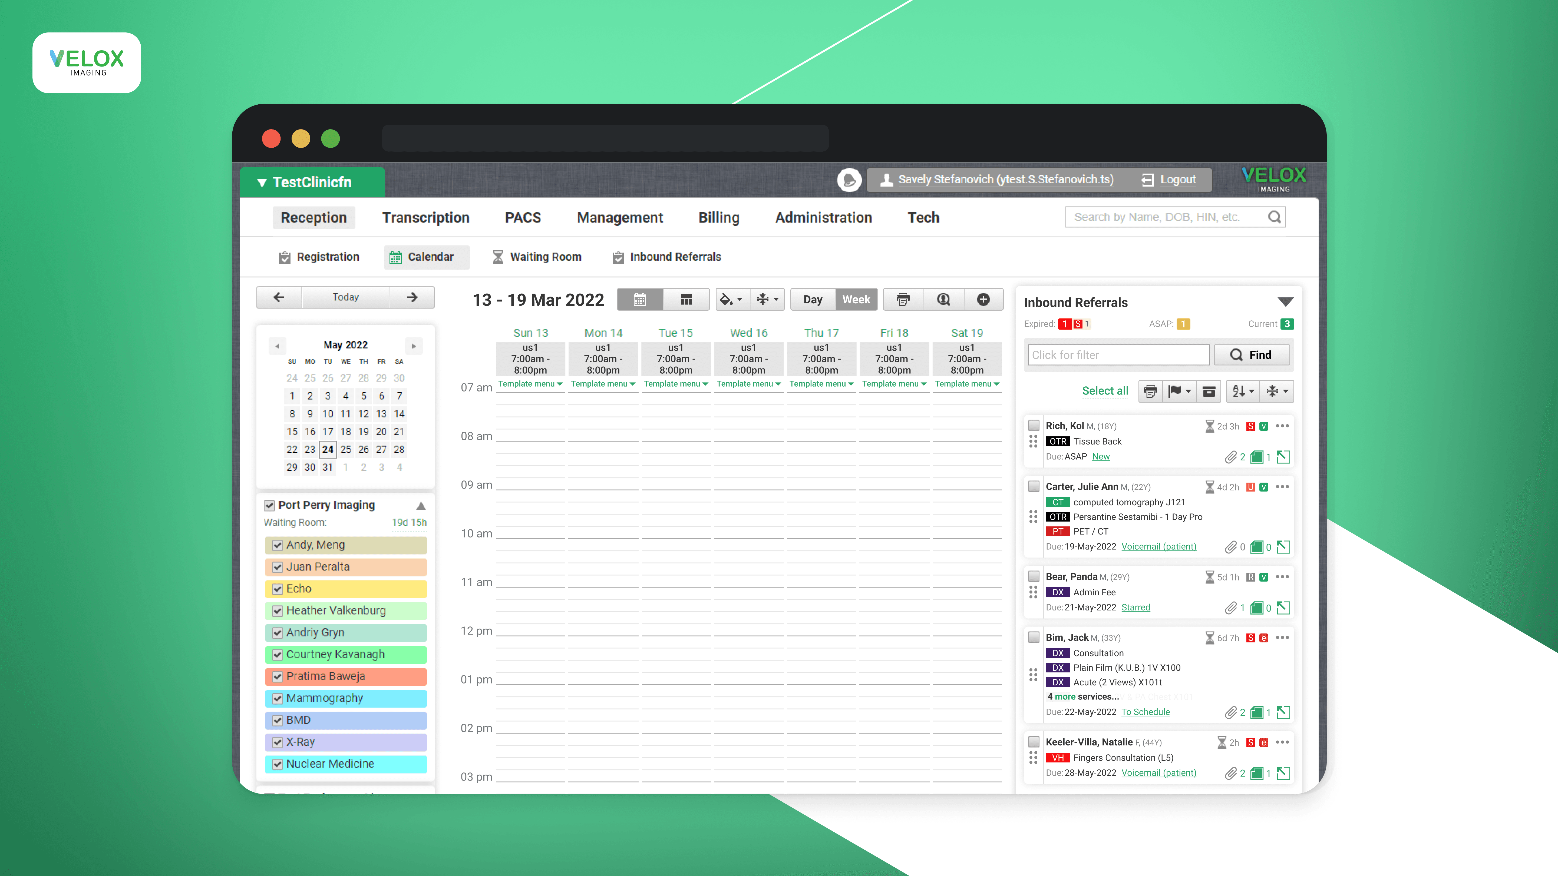Click next week arrow button
The width and height of the screenshot is (1558, 876).
click(x=412, y=297)
